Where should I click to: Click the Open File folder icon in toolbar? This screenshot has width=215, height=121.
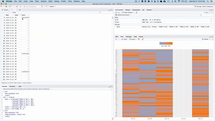[10, 6]
